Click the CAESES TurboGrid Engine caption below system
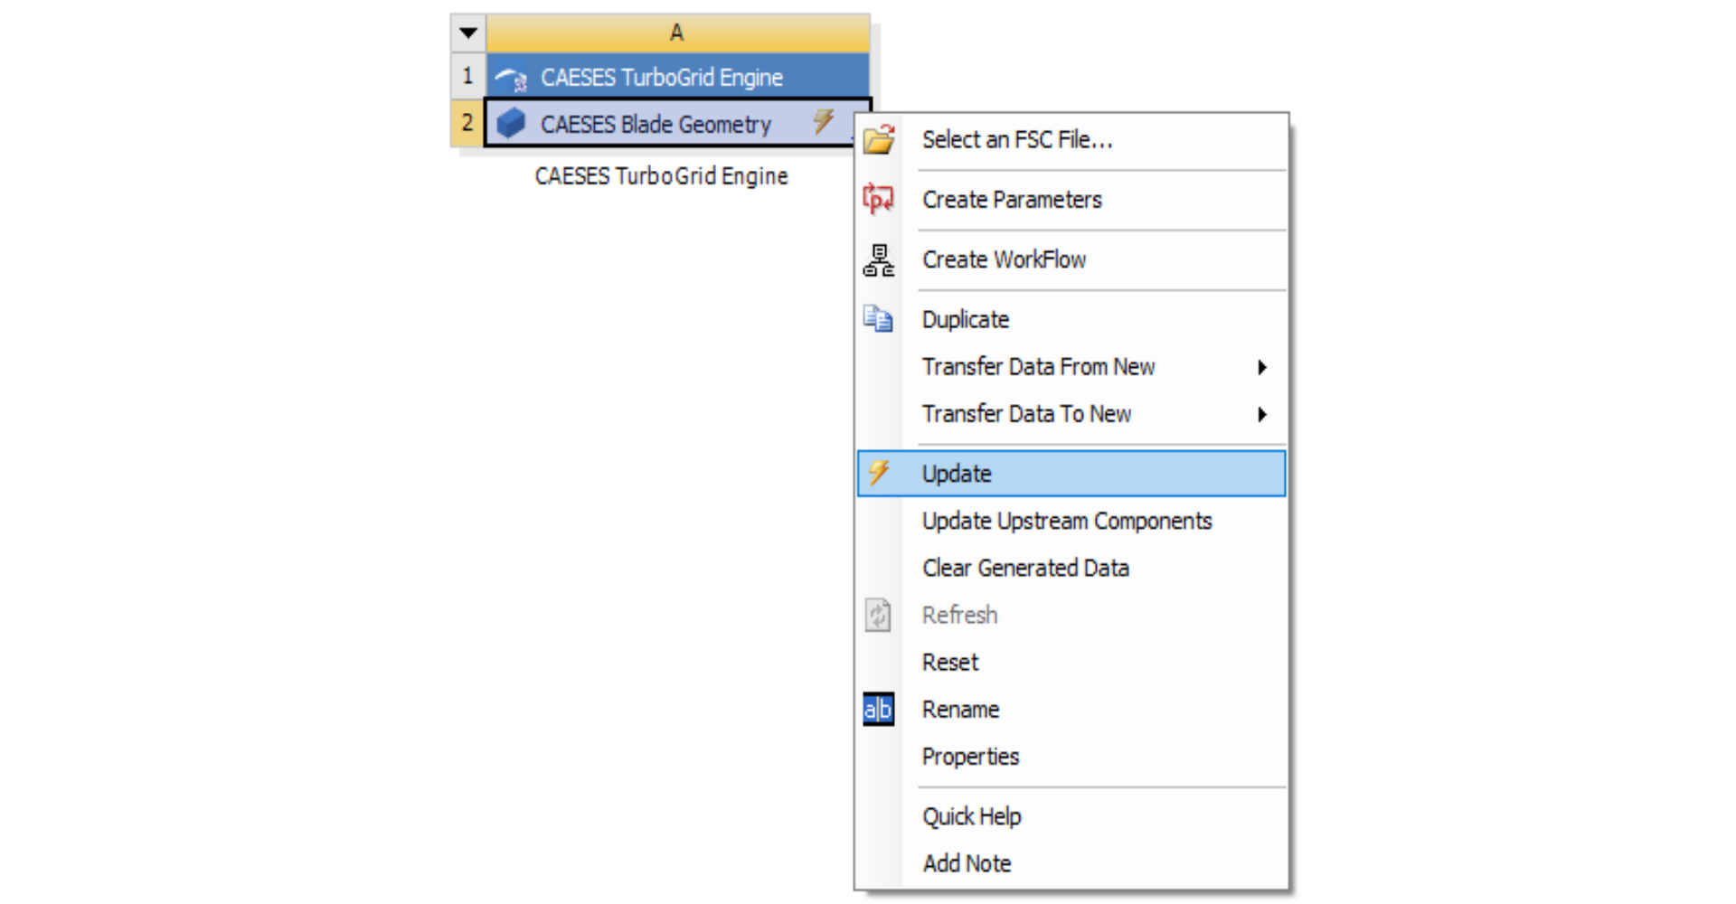The height and width of the screenshot is (904, 1736). pos(661,175)
